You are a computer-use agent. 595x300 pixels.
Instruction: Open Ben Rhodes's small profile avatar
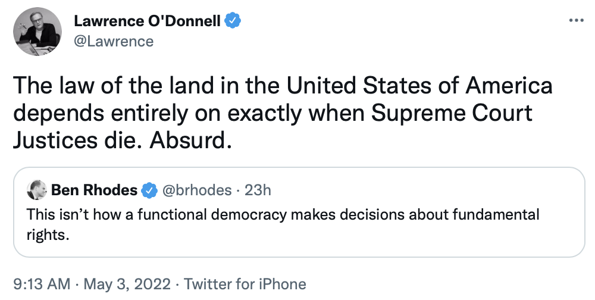(37, 190)
